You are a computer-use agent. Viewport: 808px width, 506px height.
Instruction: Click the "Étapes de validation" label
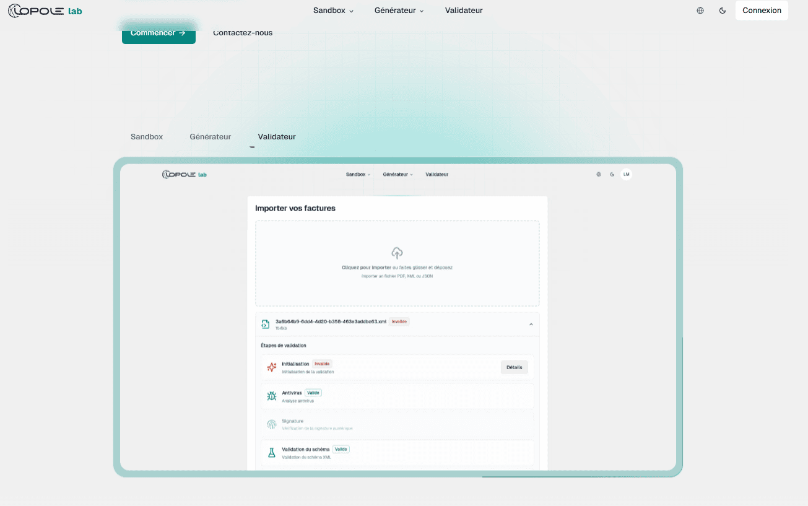(284, 346)
